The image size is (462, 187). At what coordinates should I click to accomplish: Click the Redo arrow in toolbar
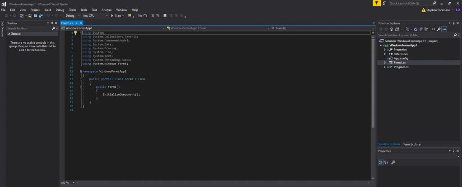pyautogui.click(x=56, y=16)
